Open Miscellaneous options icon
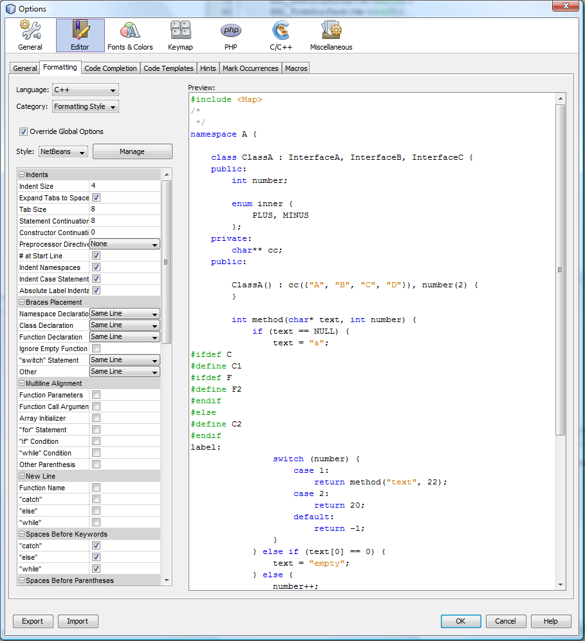This screenshot has height=641, width=585. coord(331,35)
